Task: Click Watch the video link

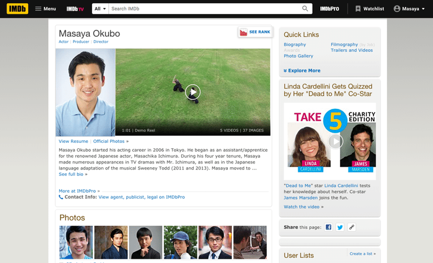Action: [x=301, y=207]
